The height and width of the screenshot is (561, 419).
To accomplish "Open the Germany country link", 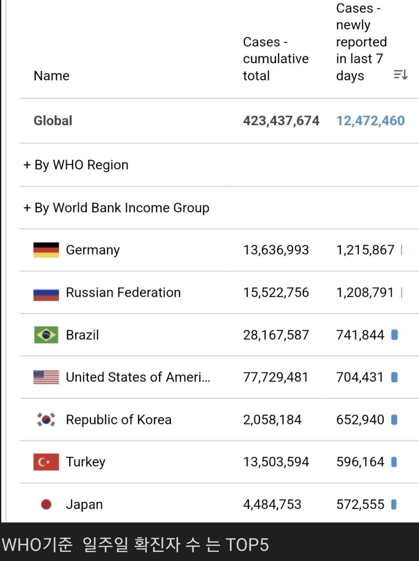I will [x=93, y=250].
